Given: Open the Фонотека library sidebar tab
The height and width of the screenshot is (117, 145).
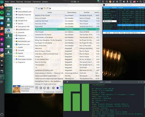Looking at the screenshot, I should (9, 15).
